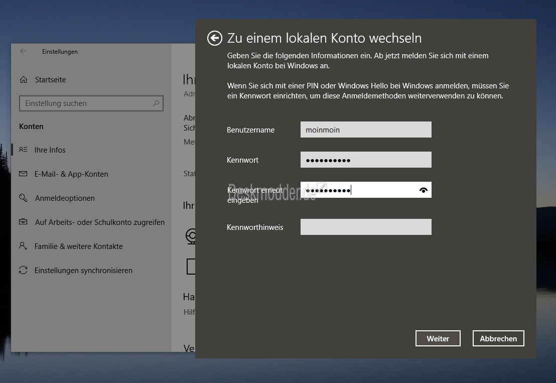The height and width of the screenshot is (383, 556).
Task: Open Familie & weitere Kontakte page
Action: pos(78,246)
